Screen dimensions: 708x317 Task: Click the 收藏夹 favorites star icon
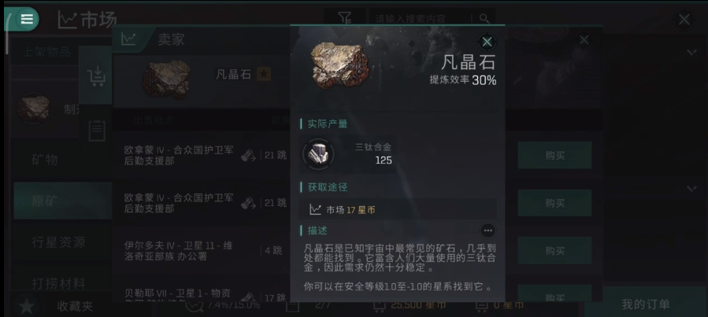[x=27, y=307]
